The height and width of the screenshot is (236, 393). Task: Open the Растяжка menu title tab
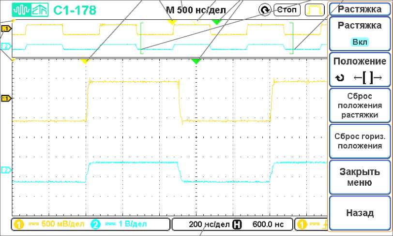click(360, 9)
